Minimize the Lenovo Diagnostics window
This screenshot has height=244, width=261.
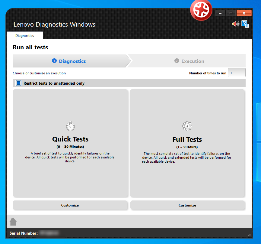click(220, 13)
